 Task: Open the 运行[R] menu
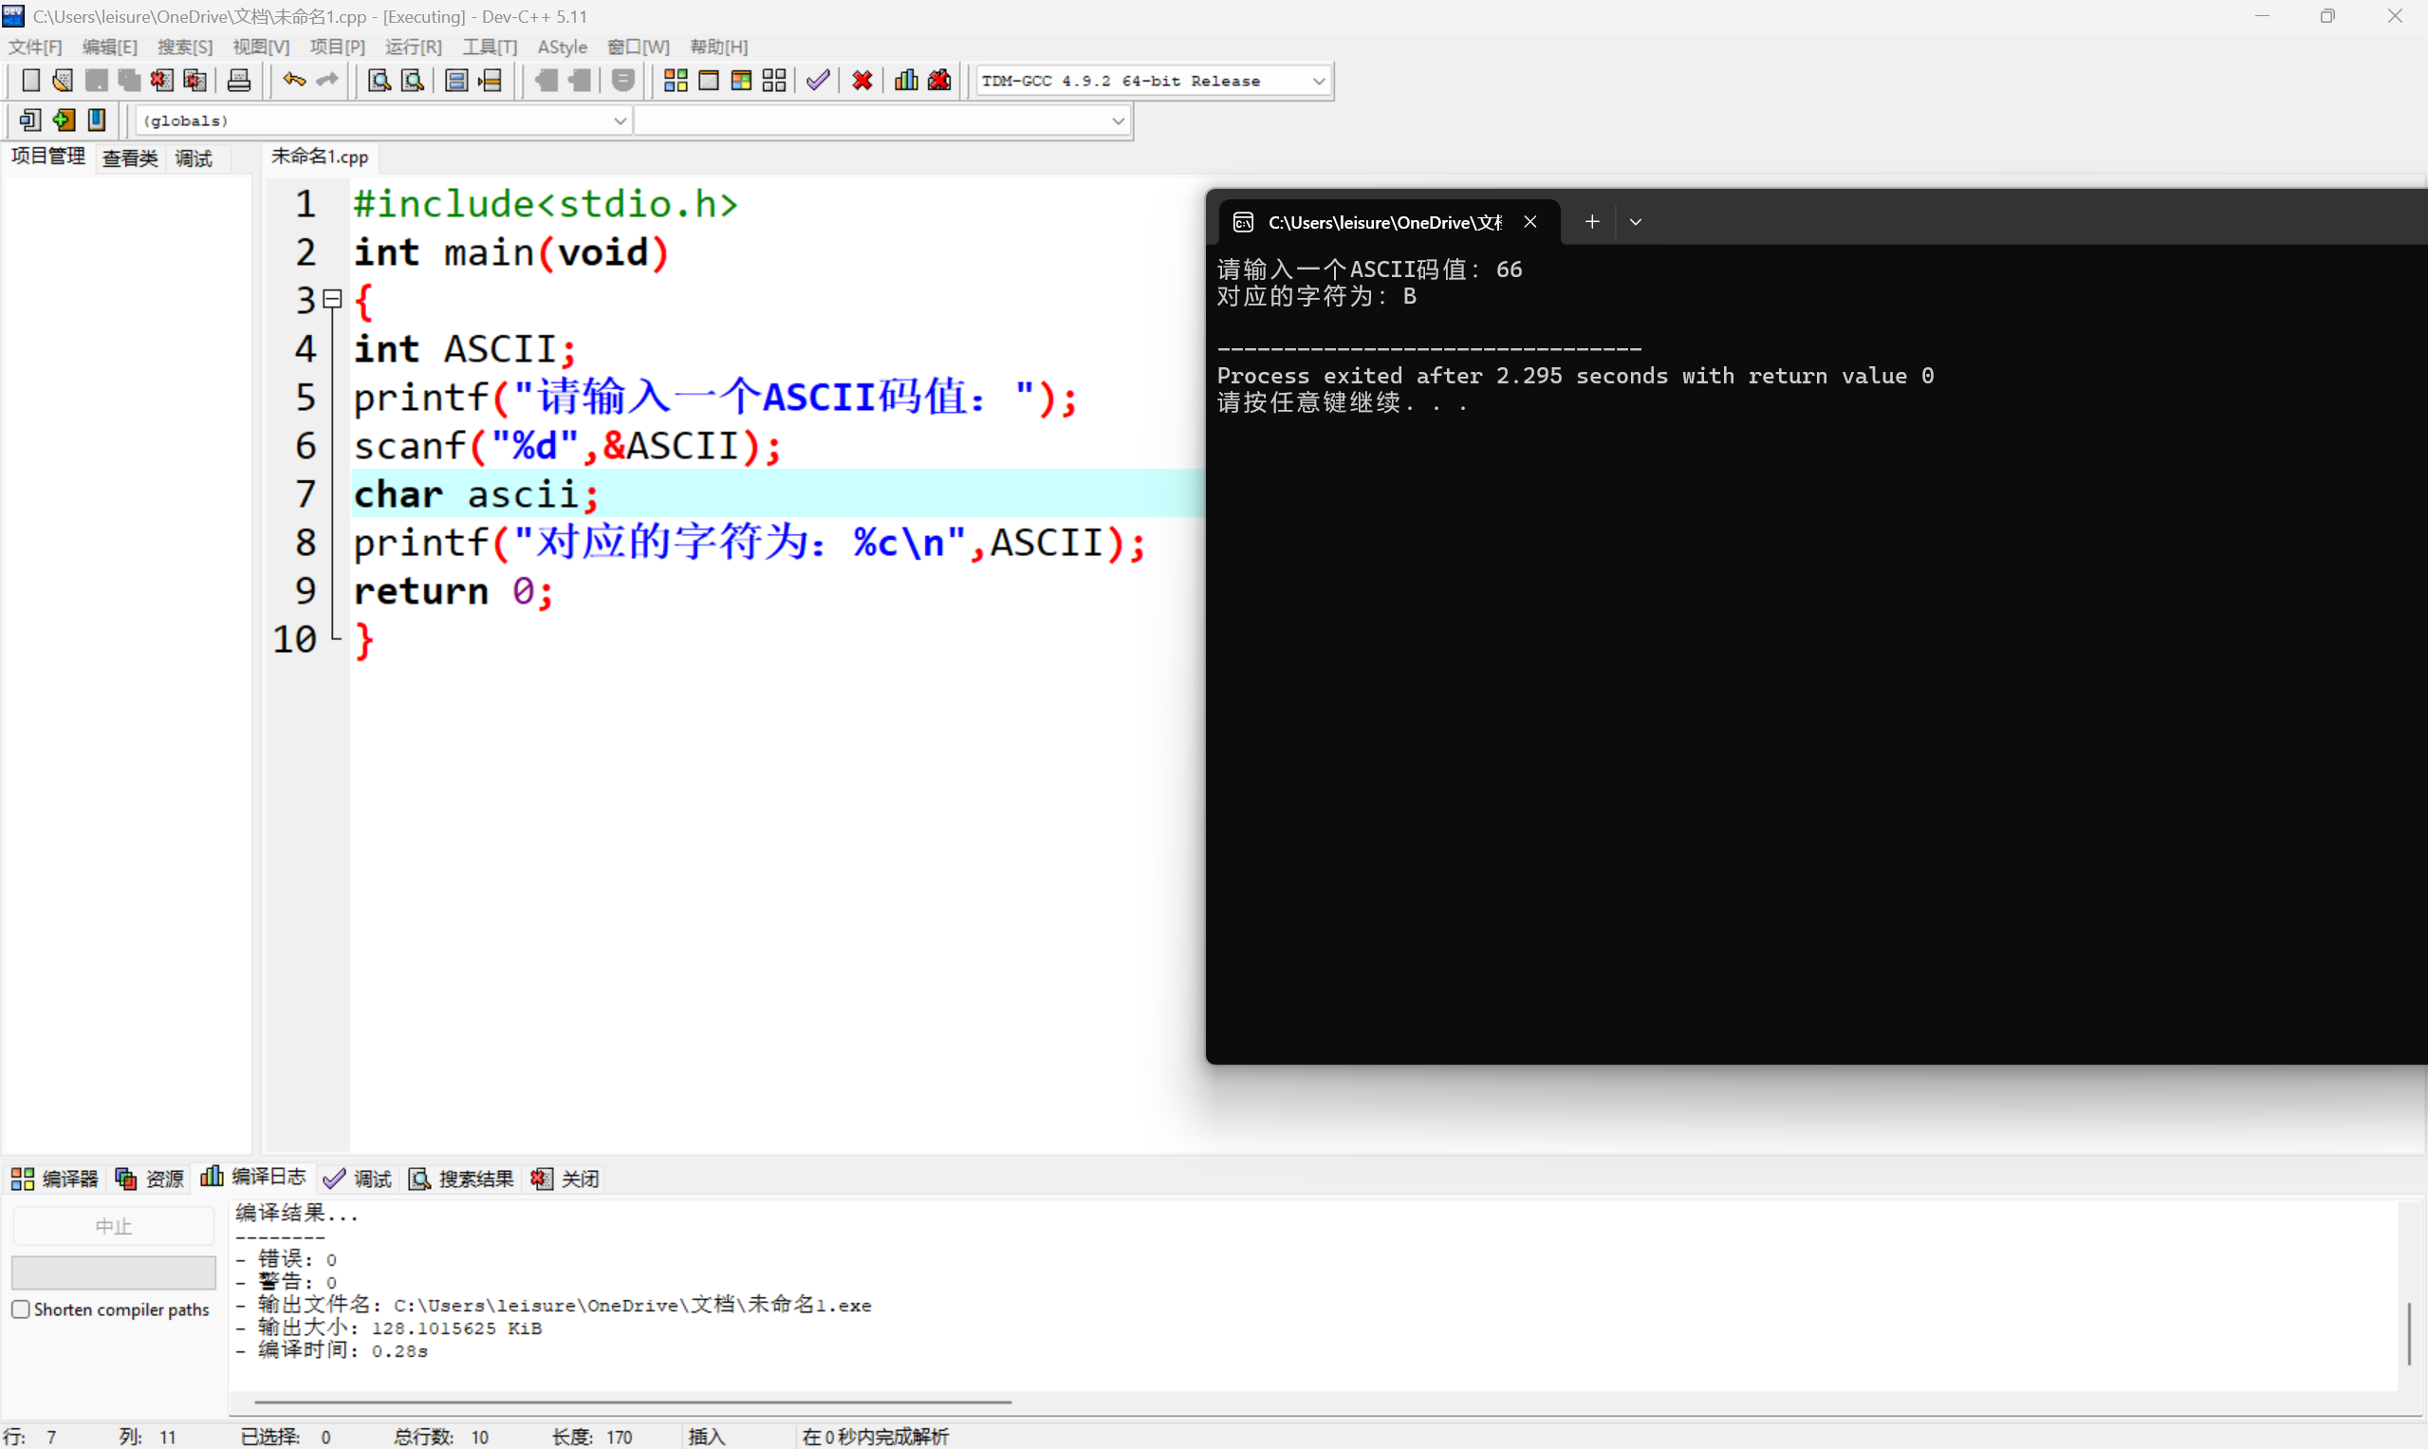point(412,46)
